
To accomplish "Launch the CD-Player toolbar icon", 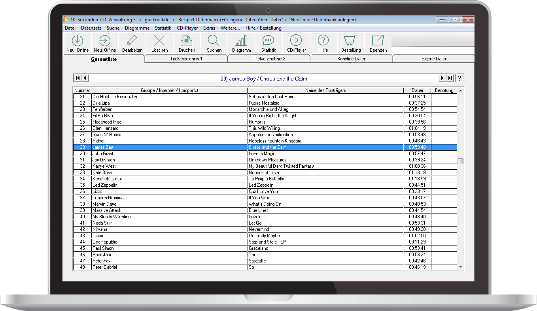I will coord(296,41).
